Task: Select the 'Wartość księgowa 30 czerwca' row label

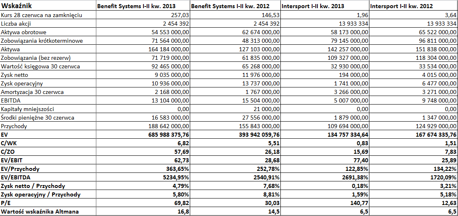Action: [48, 66]
